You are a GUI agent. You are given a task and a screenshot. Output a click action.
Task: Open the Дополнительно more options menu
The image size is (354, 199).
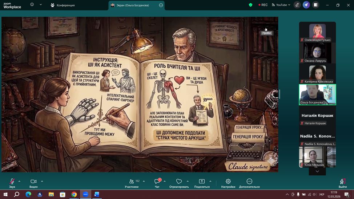249,182
